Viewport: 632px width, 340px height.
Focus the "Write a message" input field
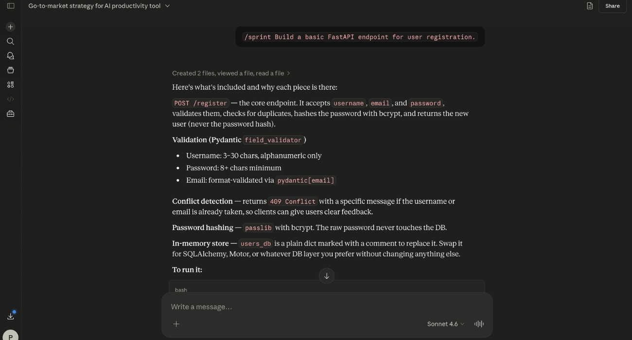(x=327, y=307)
